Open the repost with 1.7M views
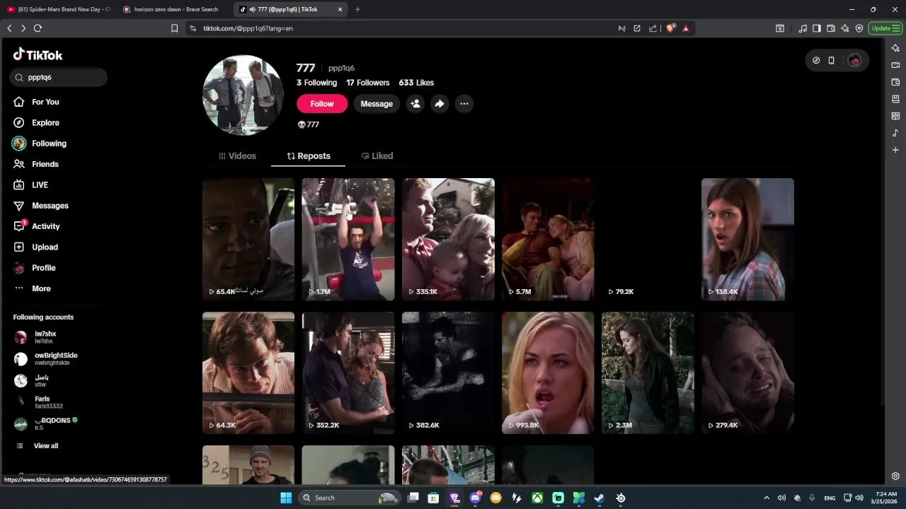Viewport: 906px width, 509px height. pyautogui.click(x=348, y=239)
